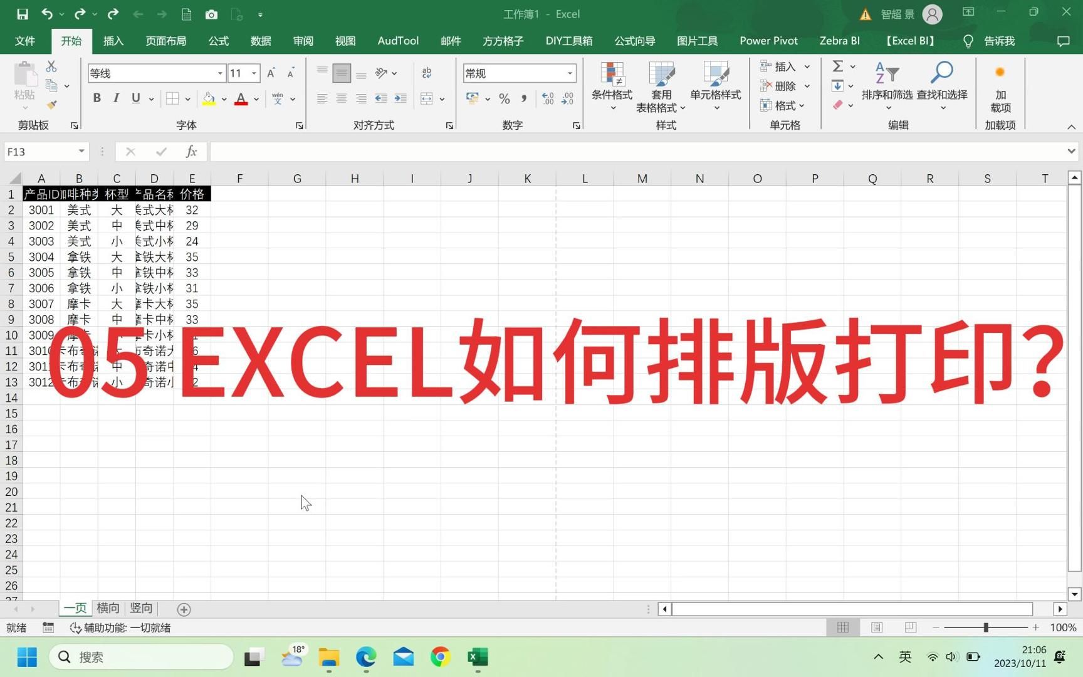Open the font size dropdown
This screenshot has height=677, width=1083.
pos(254,73)
